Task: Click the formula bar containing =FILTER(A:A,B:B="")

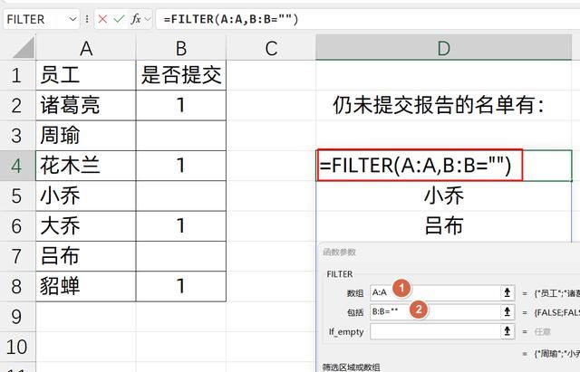Action: click(368, 19)
